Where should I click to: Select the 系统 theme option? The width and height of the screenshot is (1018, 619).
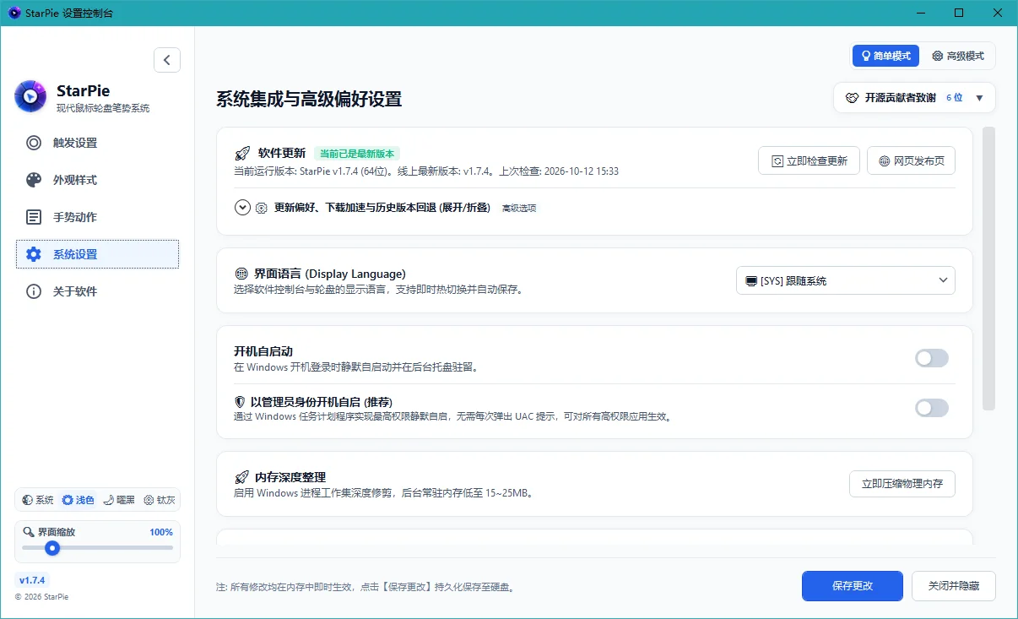pyautogui.click(x=38, y=500)
